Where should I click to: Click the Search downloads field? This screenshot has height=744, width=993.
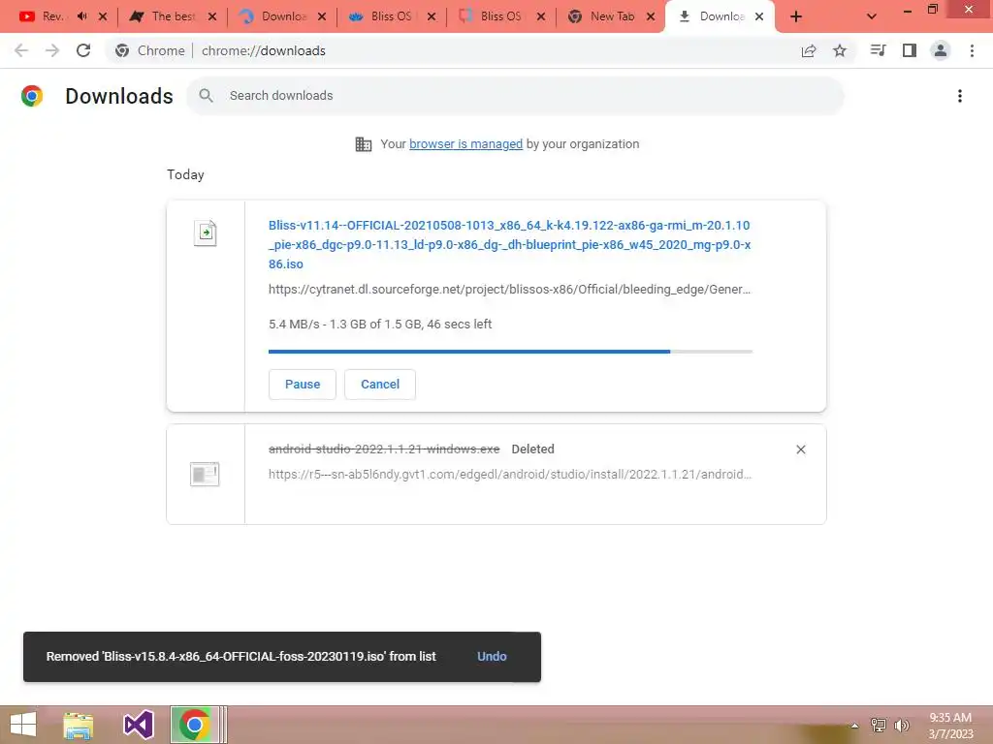[515, 96]
